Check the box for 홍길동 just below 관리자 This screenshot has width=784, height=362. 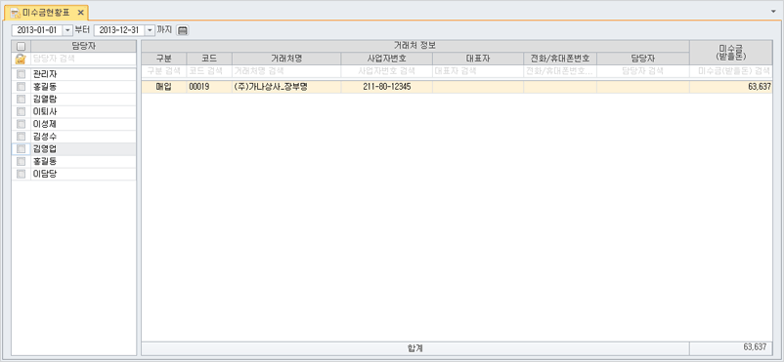(21, 87)
